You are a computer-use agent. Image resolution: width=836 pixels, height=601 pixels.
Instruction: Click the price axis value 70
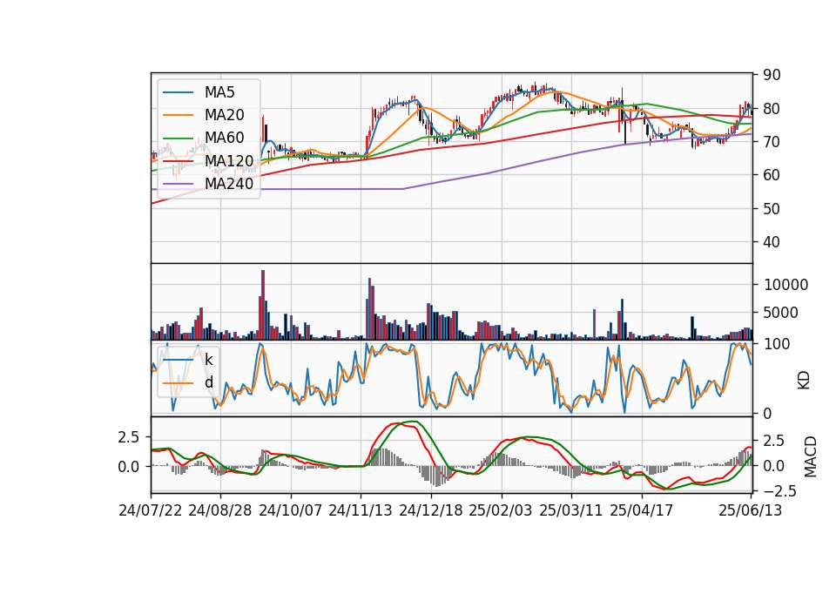(772, 142)
